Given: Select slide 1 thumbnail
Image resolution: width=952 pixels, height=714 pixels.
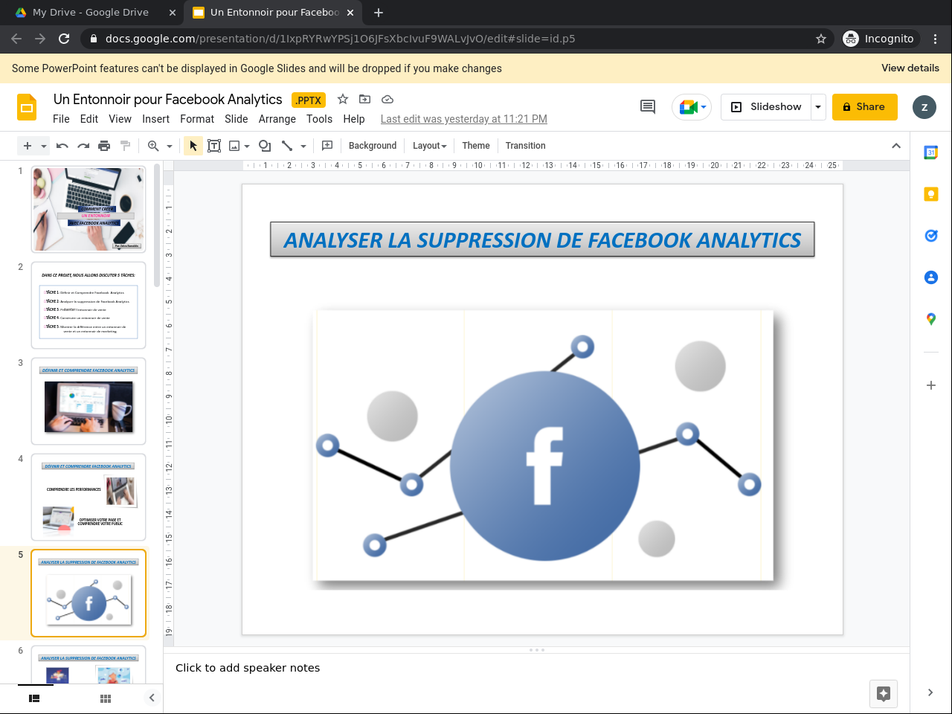Looking at the screenshot, I should (89, 209).
